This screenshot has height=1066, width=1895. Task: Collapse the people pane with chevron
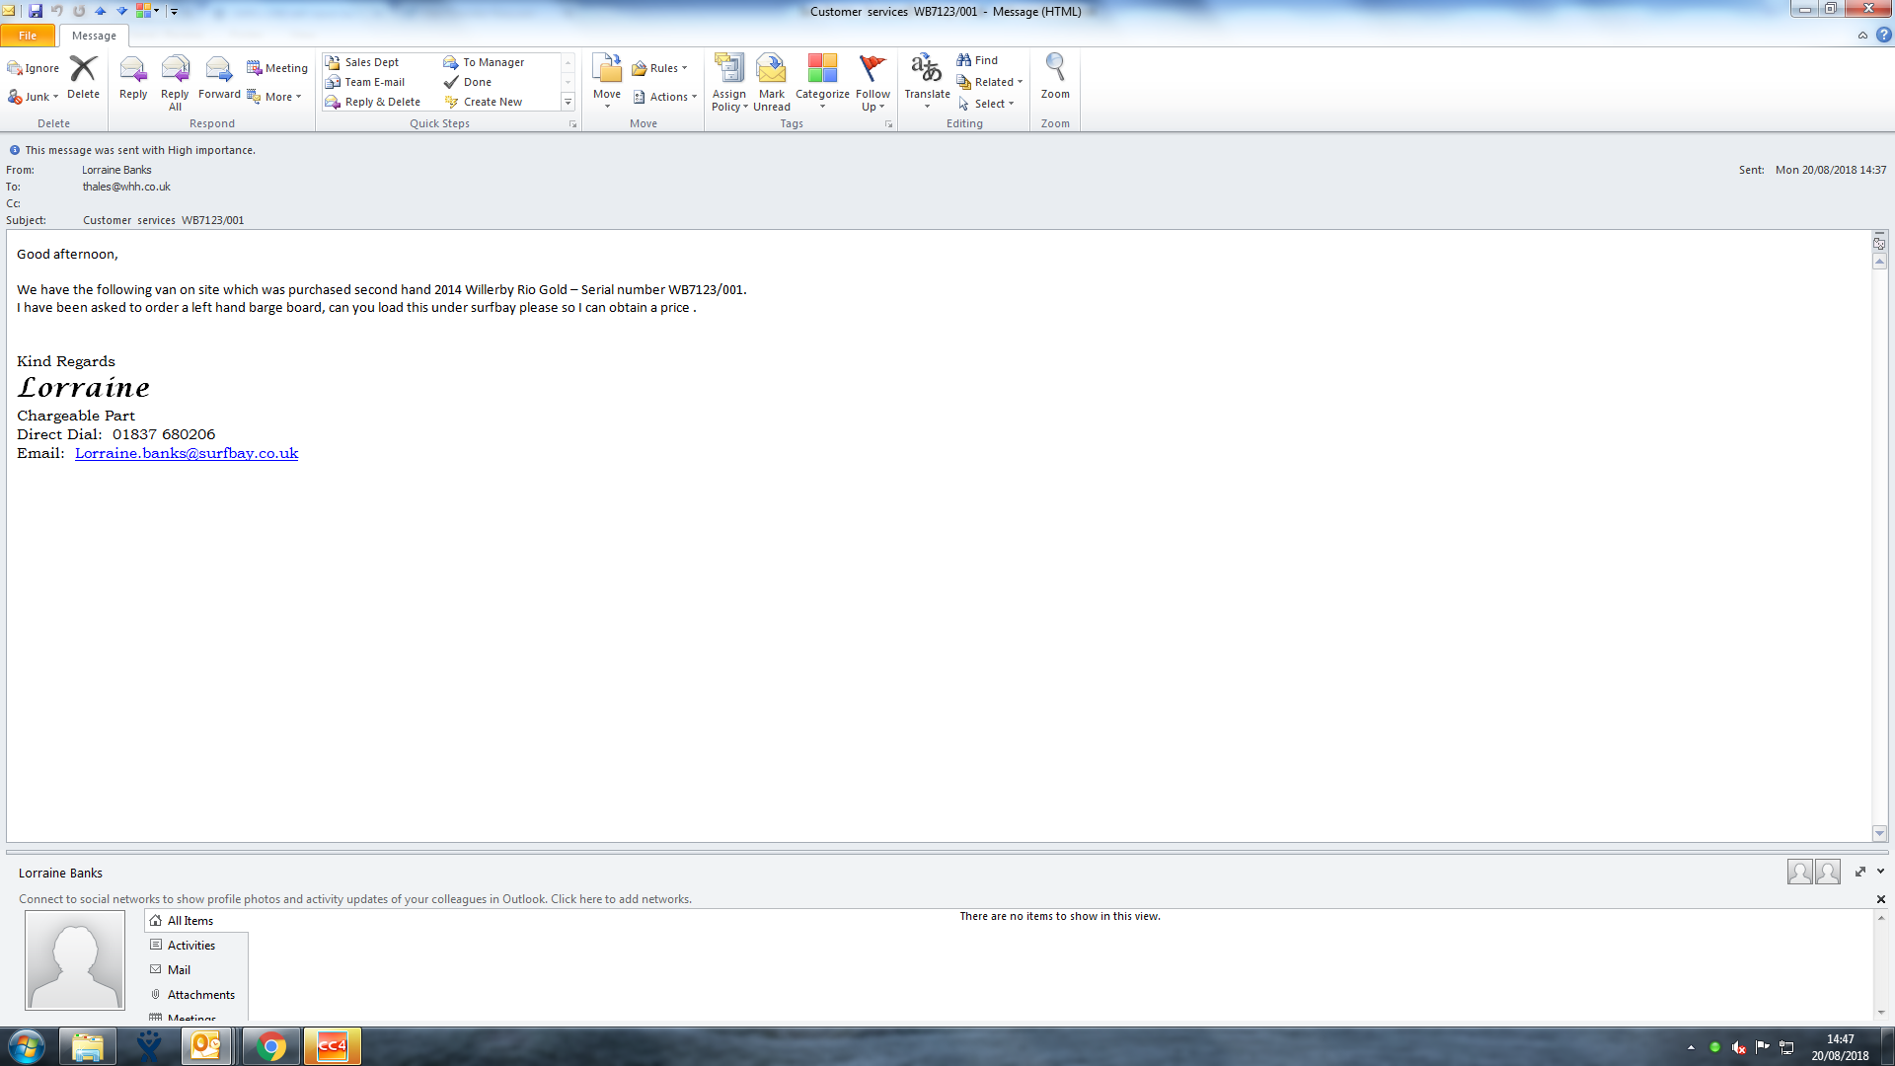click(x=1880, y=872)
